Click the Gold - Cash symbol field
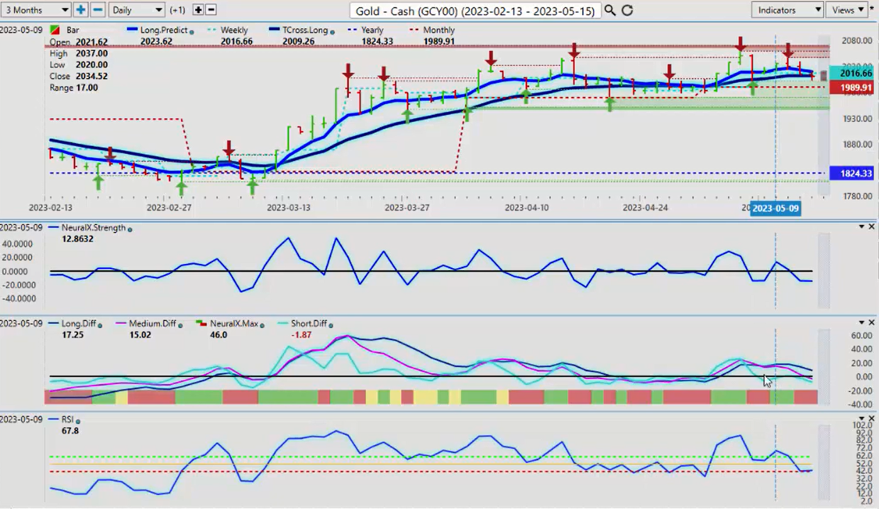 coord(475,11)
